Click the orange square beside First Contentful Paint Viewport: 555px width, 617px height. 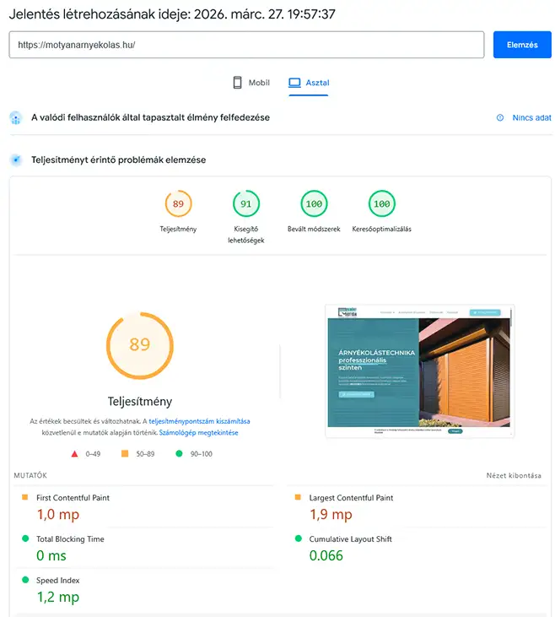click(x=24, y=497)
